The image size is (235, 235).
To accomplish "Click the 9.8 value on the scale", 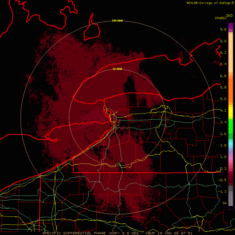I will (223, 29).
